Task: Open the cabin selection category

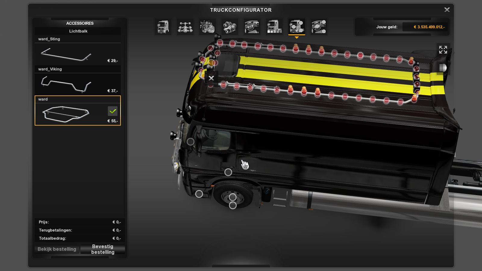Action: pyautogui.click(x=163, y=27)
